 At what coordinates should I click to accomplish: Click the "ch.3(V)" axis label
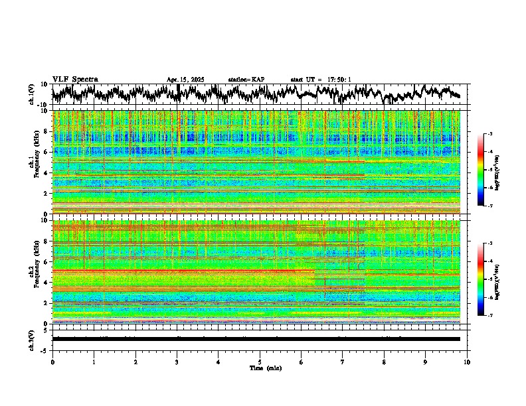32,340
